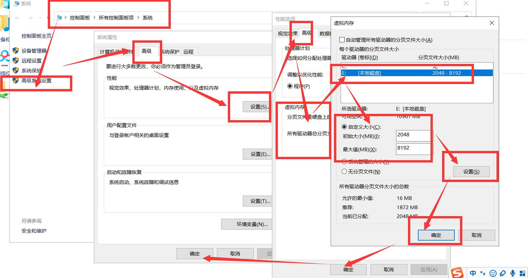The height and width of the screenshot is (278, 528).
Task: Switch to 视觉效果 tab in 性能选项
Action: (288, 34)
